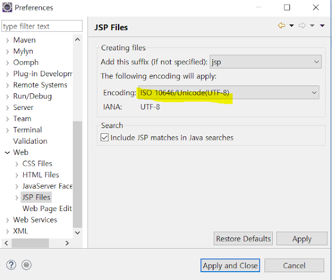Expand the Server tree node
Screen dimensions: 332x280
click(8, 107)
